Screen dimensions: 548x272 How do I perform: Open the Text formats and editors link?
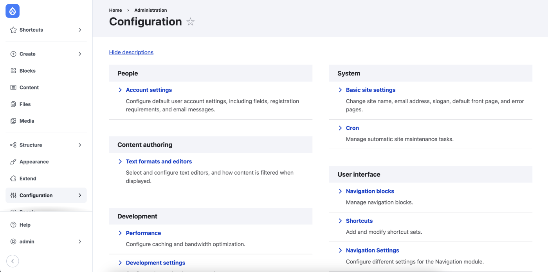159,161
